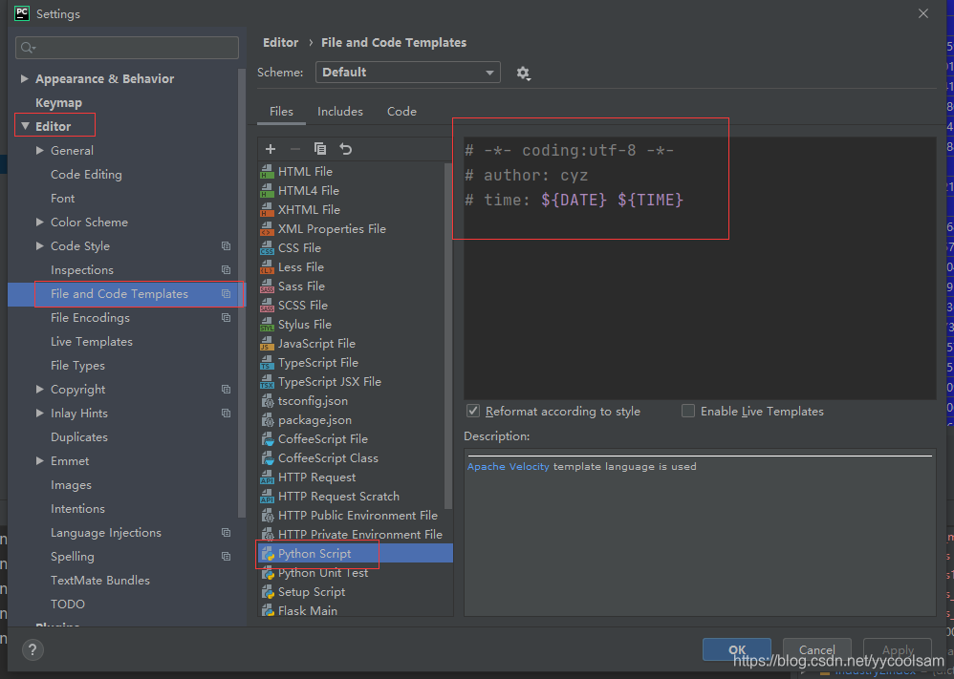The image size is (954, 679).
Task: Select the HTML4 File template
Action: (x=356, y=190)
